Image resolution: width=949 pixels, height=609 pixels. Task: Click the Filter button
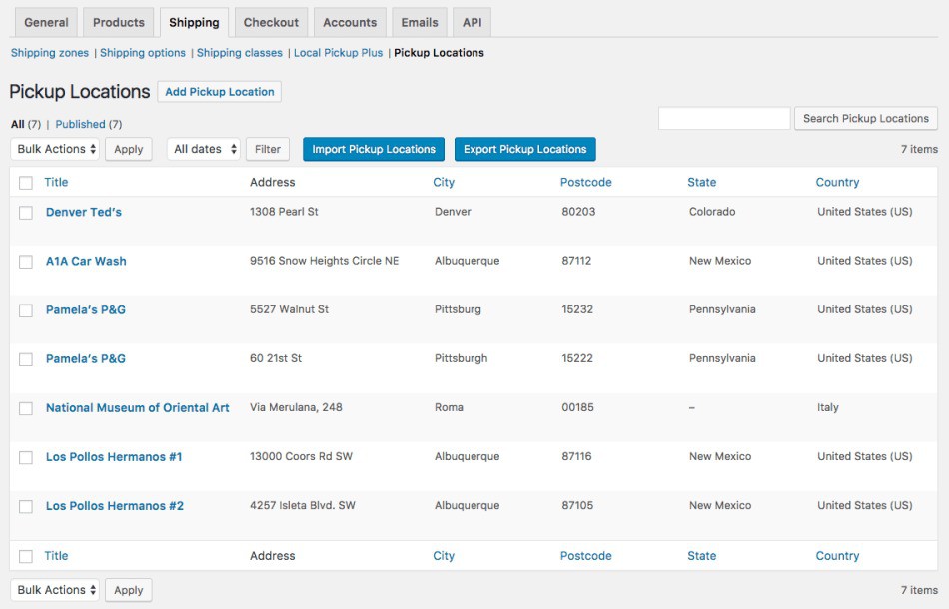pyautogui.click(x=267, y=149)
